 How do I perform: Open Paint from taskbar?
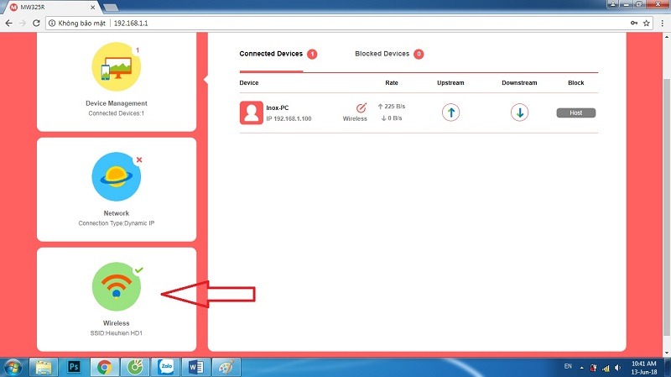click(226, 368)
